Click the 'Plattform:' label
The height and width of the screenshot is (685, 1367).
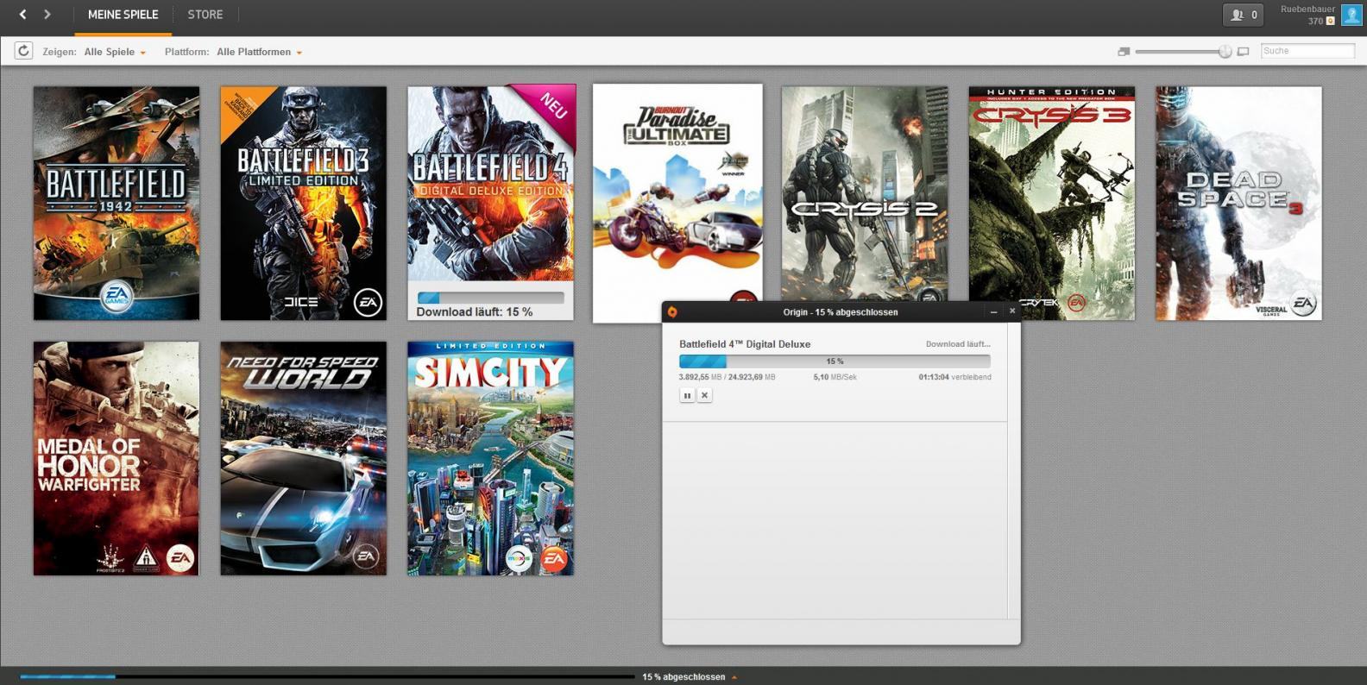[186, 52]
